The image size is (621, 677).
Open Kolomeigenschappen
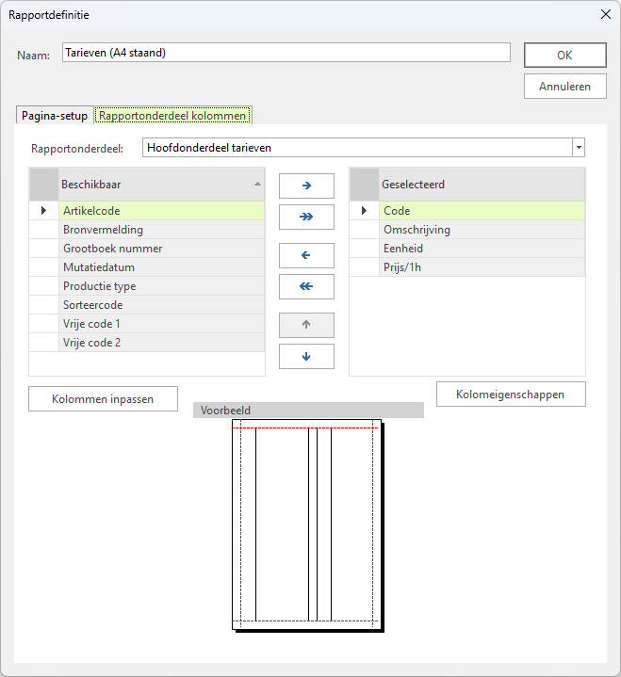tap(511, 395)
